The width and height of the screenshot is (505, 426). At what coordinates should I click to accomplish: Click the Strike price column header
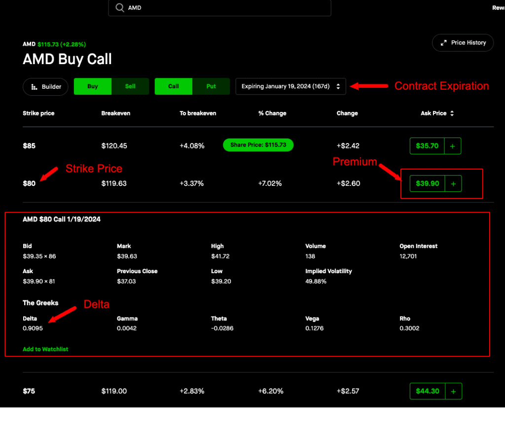click(38, 113)
